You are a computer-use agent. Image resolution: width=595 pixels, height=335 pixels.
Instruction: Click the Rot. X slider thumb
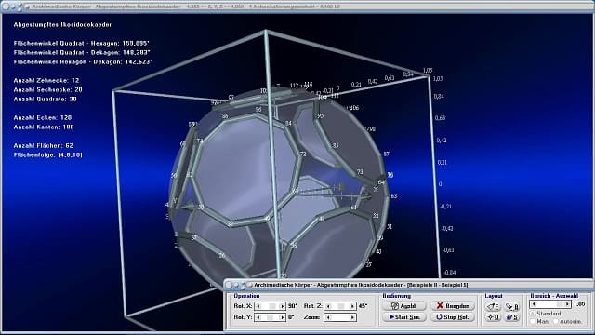tap(272, 306)
